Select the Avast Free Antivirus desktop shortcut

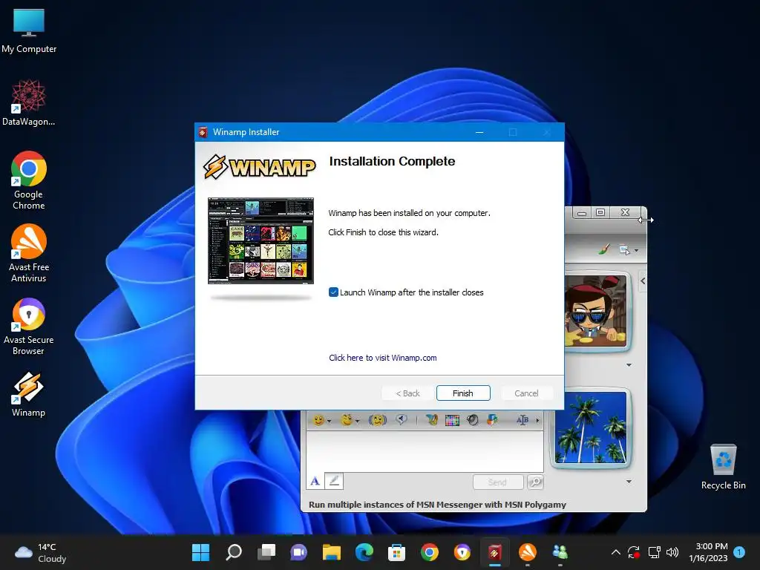[x=29, y=253]
